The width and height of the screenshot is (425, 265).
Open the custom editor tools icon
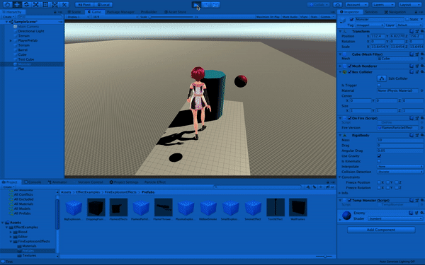coord(64,5)
